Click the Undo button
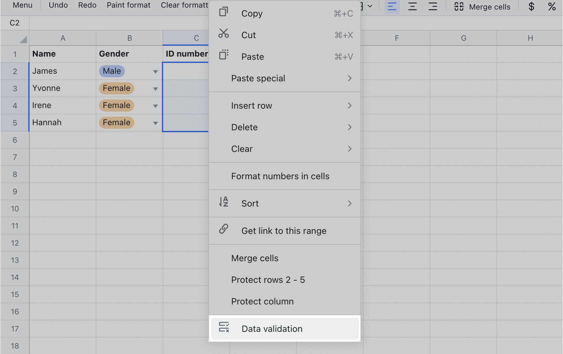 pyautogui.click(x=58, y=5)
